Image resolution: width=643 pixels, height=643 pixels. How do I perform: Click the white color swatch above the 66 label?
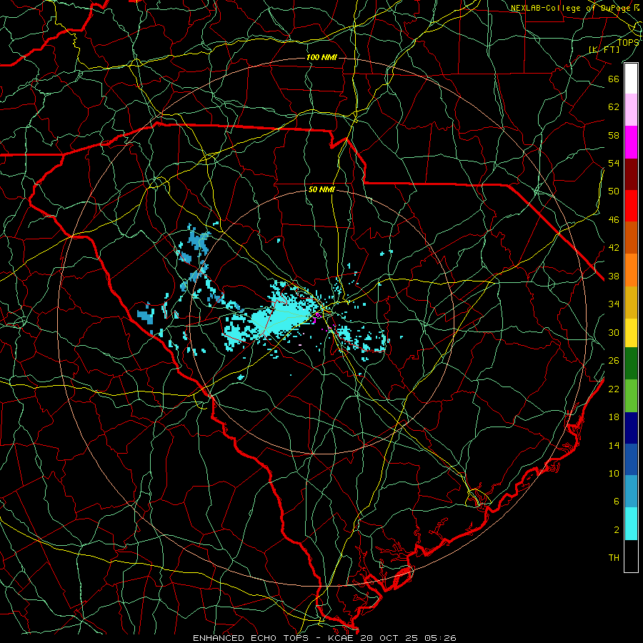(631, 79)
